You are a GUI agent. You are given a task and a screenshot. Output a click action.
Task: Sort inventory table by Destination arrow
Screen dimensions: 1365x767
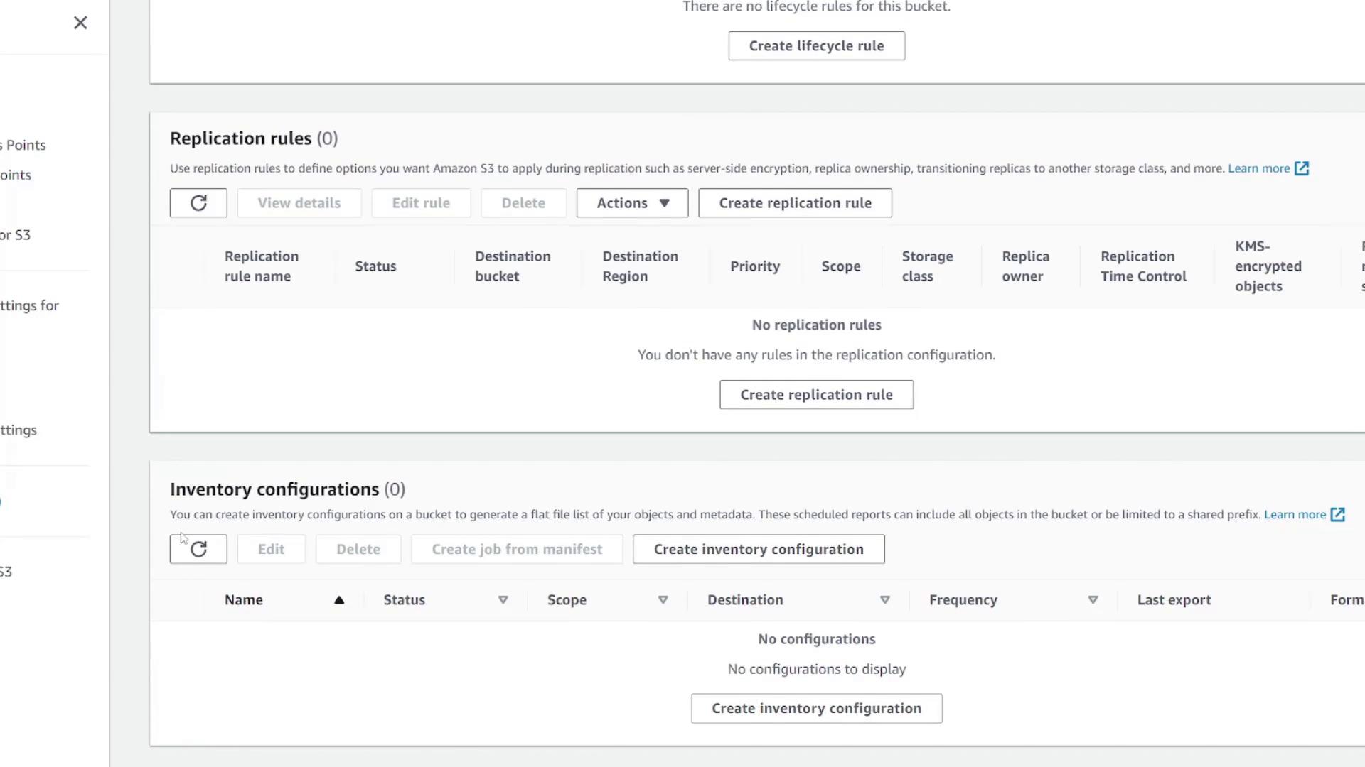[x=885, y=600]
